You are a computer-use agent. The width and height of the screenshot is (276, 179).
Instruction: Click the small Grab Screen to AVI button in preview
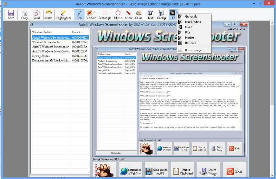pos(182,149)
